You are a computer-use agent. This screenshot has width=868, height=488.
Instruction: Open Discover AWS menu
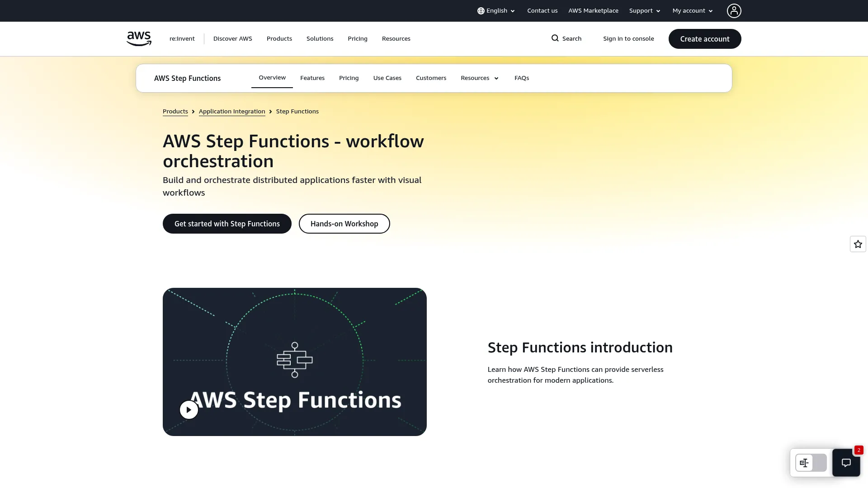232,39
